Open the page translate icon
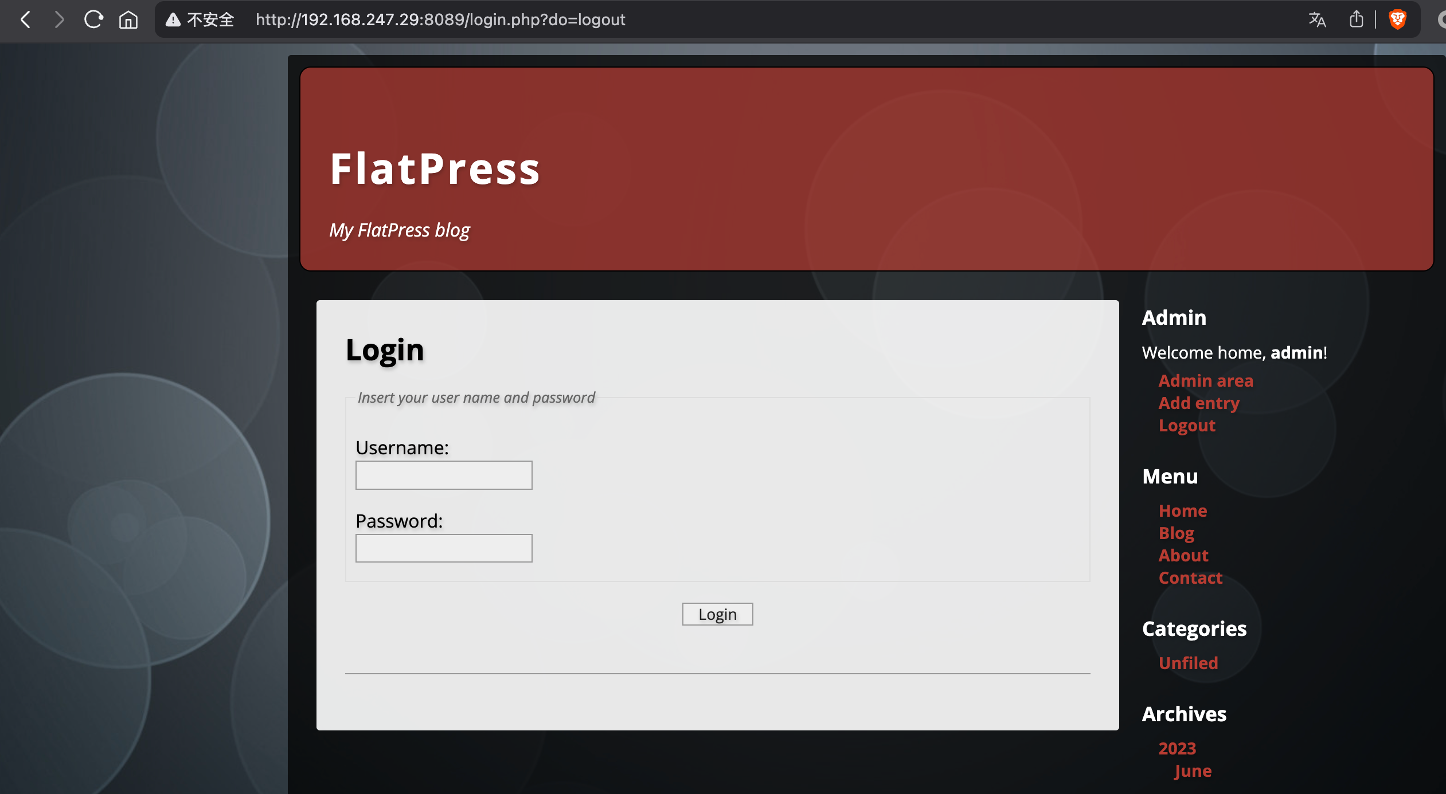Image resolution: width=1446 pixels, height=794 pixels. [x=1317, y=20]
